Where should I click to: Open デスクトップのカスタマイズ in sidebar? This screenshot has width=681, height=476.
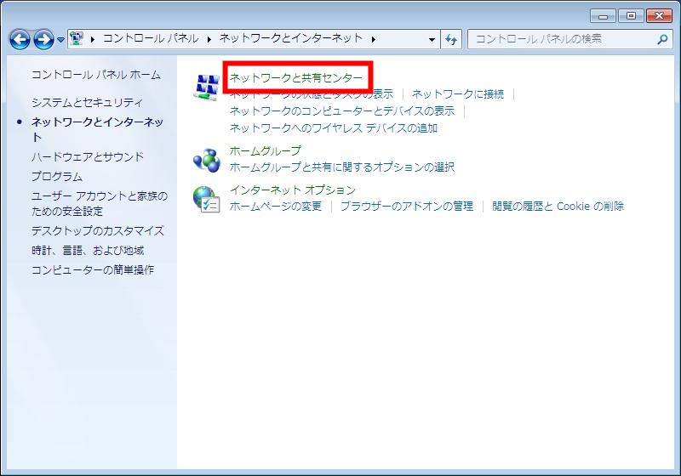[98, 230]
